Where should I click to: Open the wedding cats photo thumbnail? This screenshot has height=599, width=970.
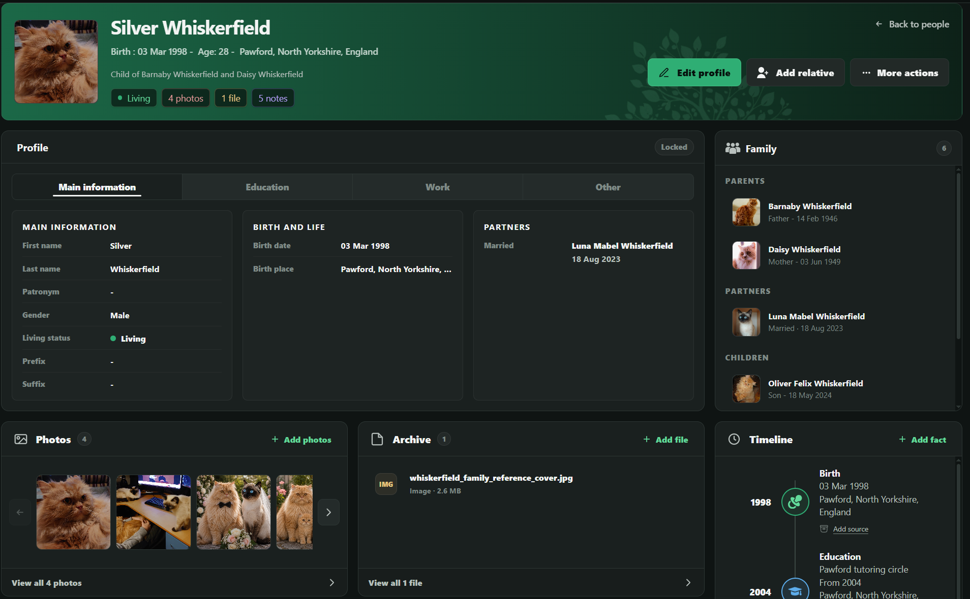pos(233,512)
